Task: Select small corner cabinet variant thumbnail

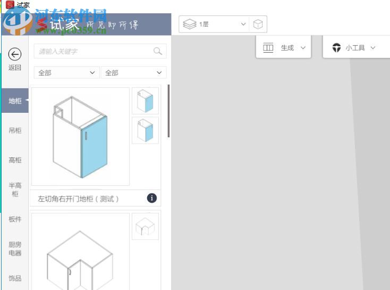Action: tap(145, 226)
